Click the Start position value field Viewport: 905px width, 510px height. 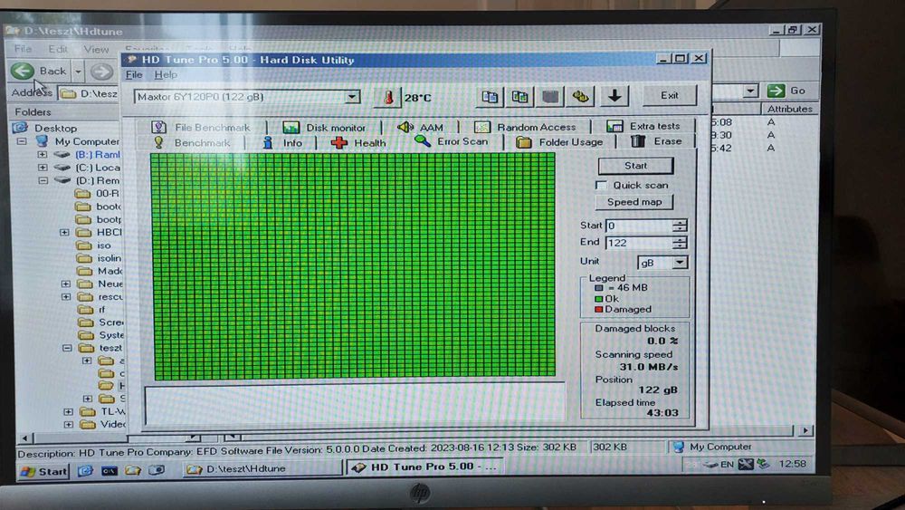[x=640, y=226]
